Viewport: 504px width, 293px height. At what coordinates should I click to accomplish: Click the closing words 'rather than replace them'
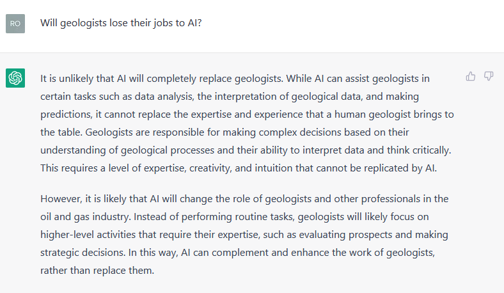click(97, 271)
